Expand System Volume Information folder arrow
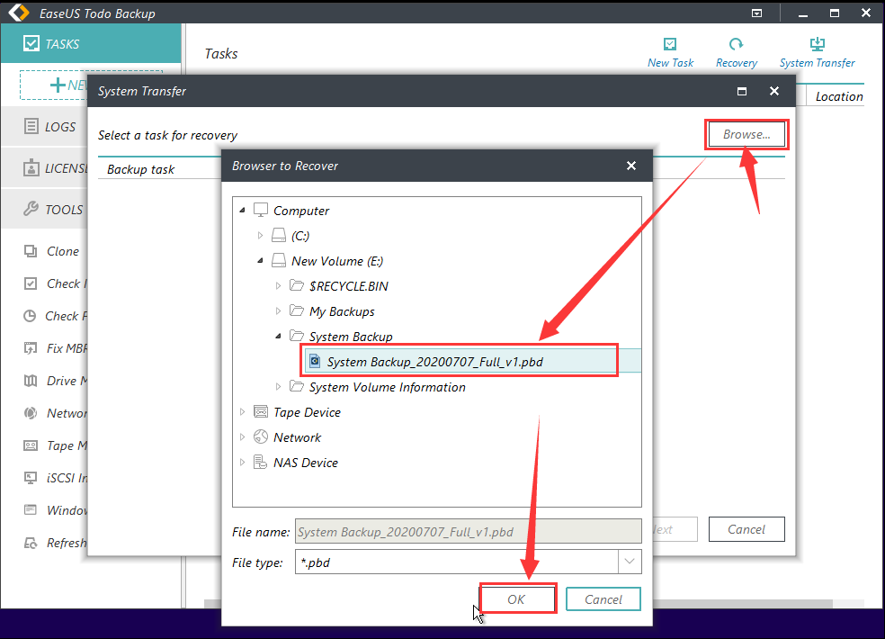This screenshot has width=885, height=639. click(278, 386)
